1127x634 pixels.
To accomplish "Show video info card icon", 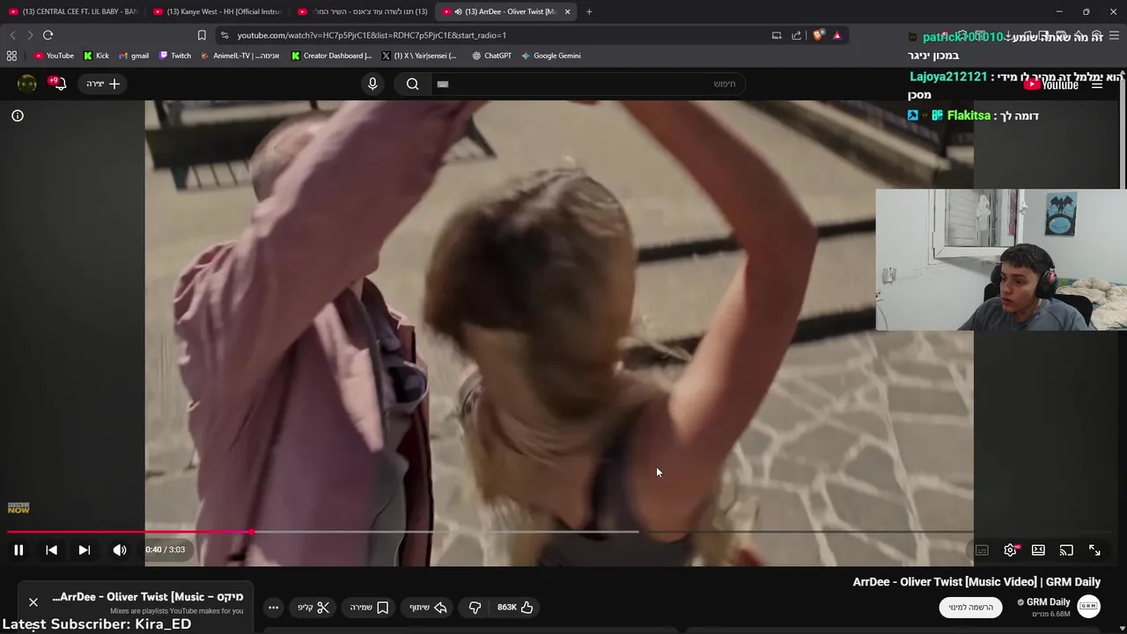I will click(x=18, y=115).
